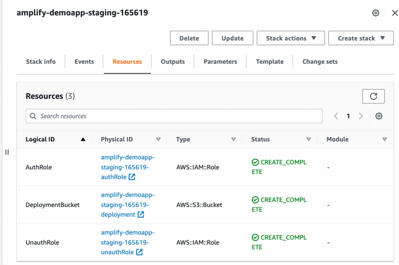
Task: Open unauthRole external link icon
Action: tap(139, 252)
